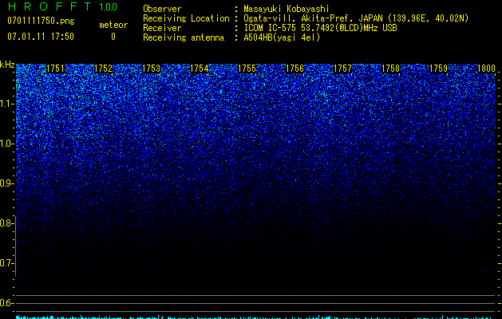The image size is (502, 319).
Task: Click the 1752 time marker
Action: pyautogui.click(x=104, y=69)
